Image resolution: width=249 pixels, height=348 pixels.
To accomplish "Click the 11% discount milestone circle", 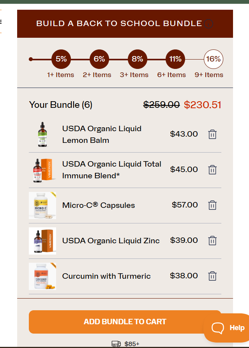I will tap(175, 59).
